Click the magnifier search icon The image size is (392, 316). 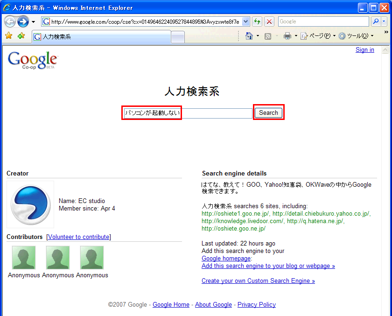(376, 21)
